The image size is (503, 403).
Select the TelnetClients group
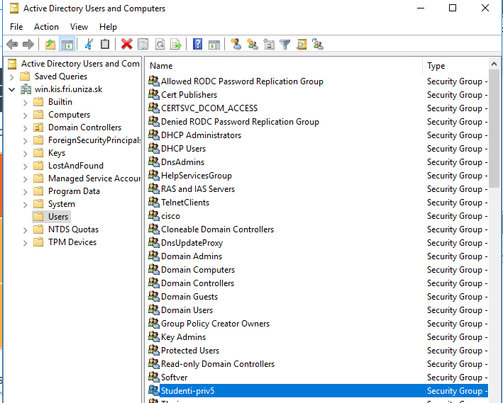coord(185,203)
